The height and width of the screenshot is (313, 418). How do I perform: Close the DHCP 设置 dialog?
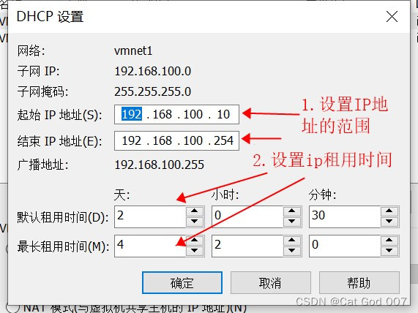[392, 17]
